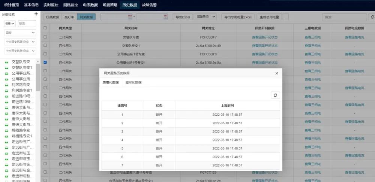Check the box for row 定远街与玉皇阁大道44号专变
The width and height of the screenshot is (375, 182).
point(45,172)
